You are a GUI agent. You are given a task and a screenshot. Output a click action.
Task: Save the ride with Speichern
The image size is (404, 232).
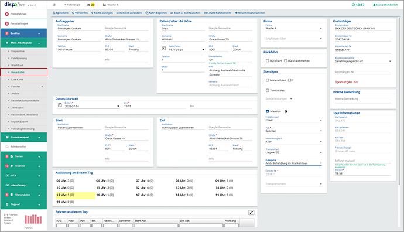coord(60,13)
